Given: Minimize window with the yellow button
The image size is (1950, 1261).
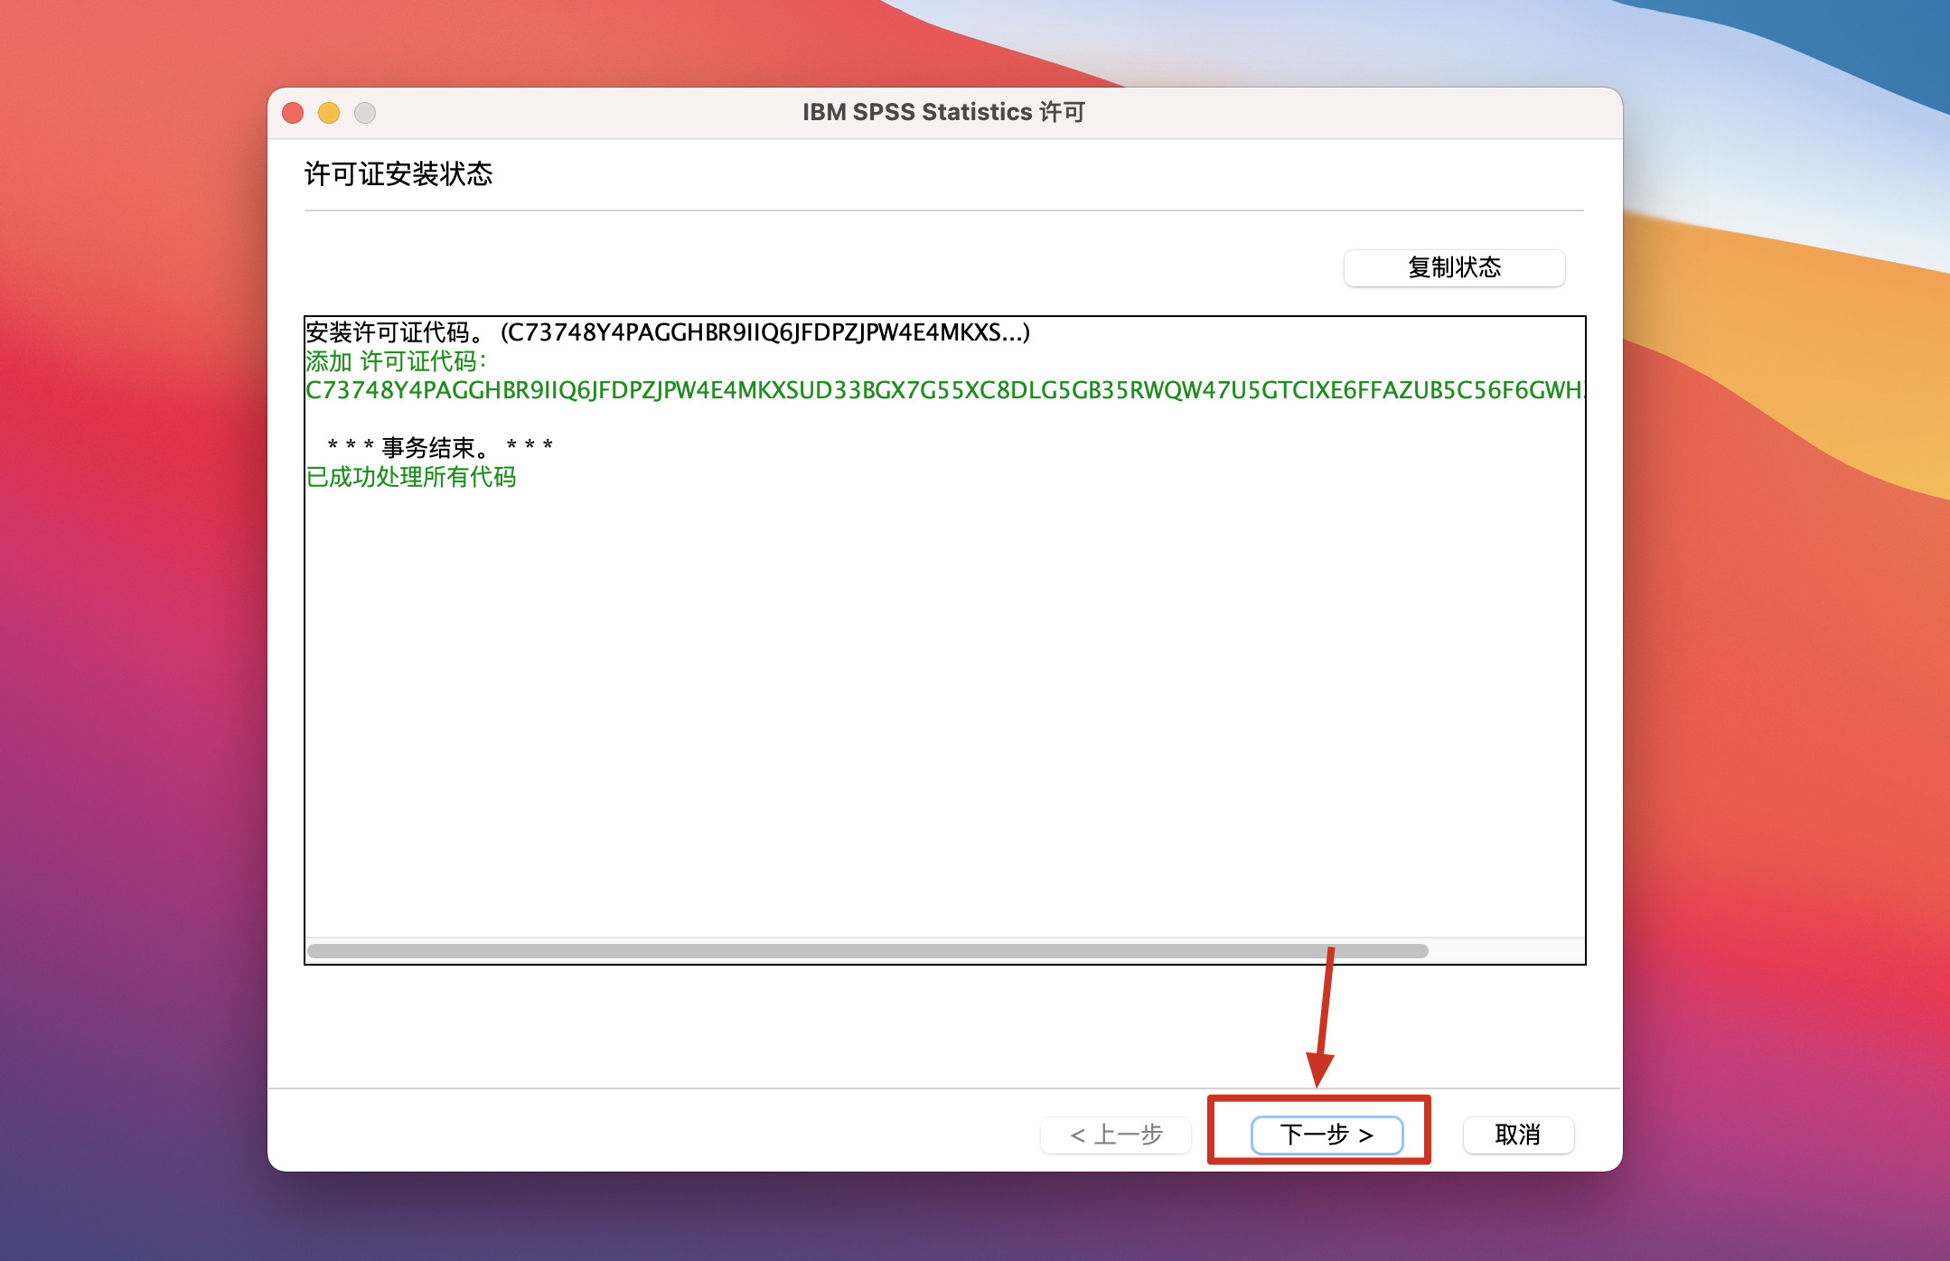Looking at the screenshot, I should pos(329,113).
